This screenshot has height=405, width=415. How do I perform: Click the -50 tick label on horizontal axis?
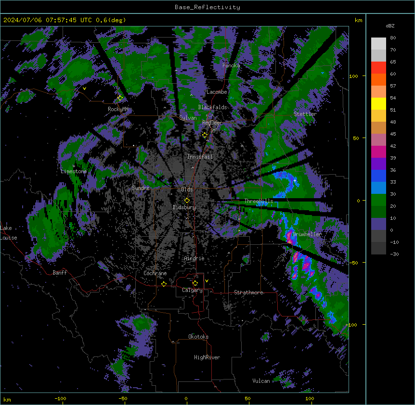(123, 398)
